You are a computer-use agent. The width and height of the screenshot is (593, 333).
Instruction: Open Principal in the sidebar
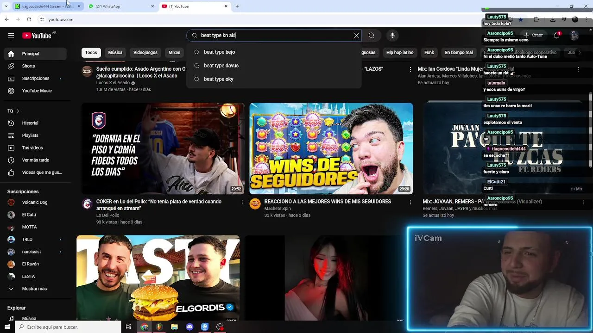(35, 54)
